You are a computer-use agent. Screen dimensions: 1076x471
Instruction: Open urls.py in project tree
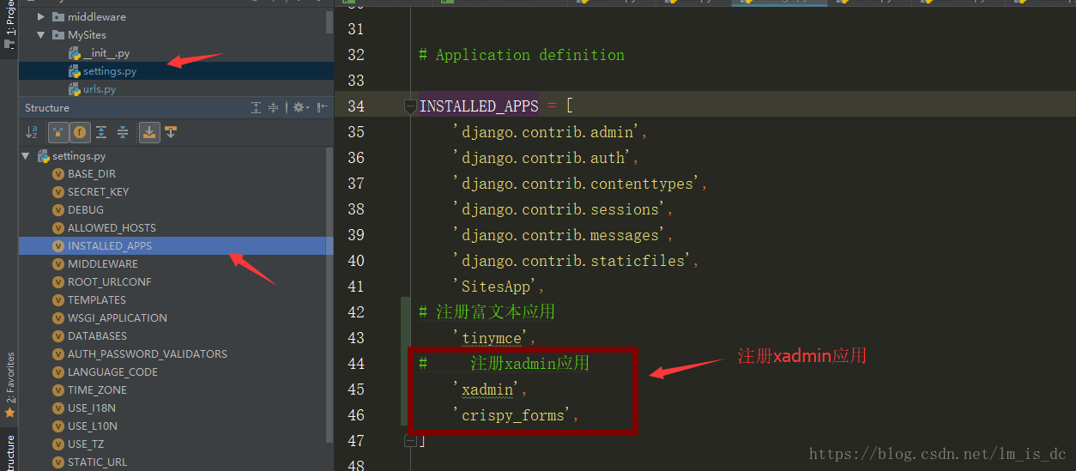pos(100,89)
